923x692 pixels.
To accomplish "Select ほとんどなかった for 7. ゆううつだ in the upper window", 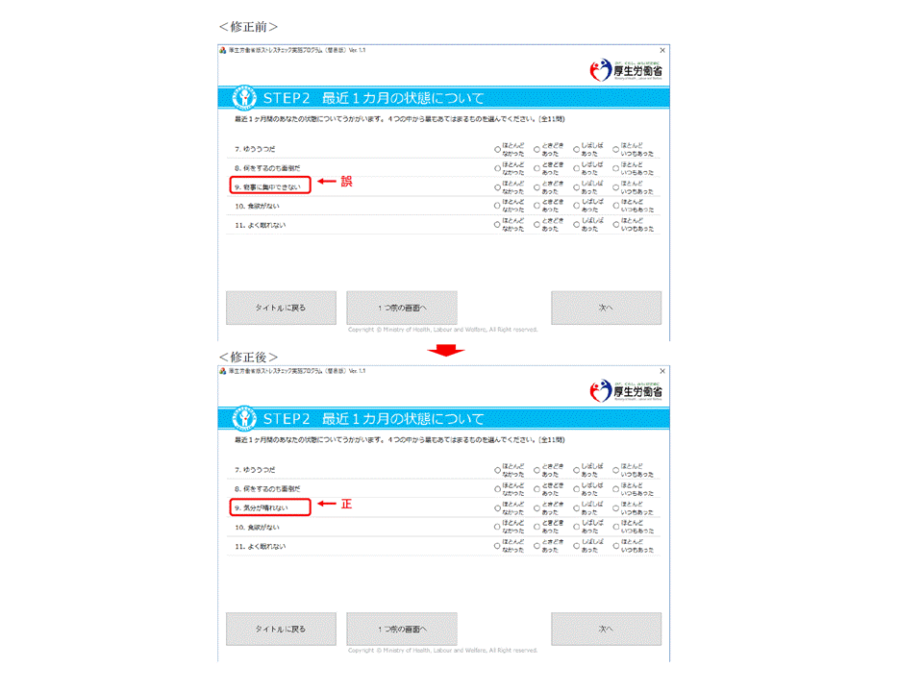I will pyautogui.click(x=497, y=150).
